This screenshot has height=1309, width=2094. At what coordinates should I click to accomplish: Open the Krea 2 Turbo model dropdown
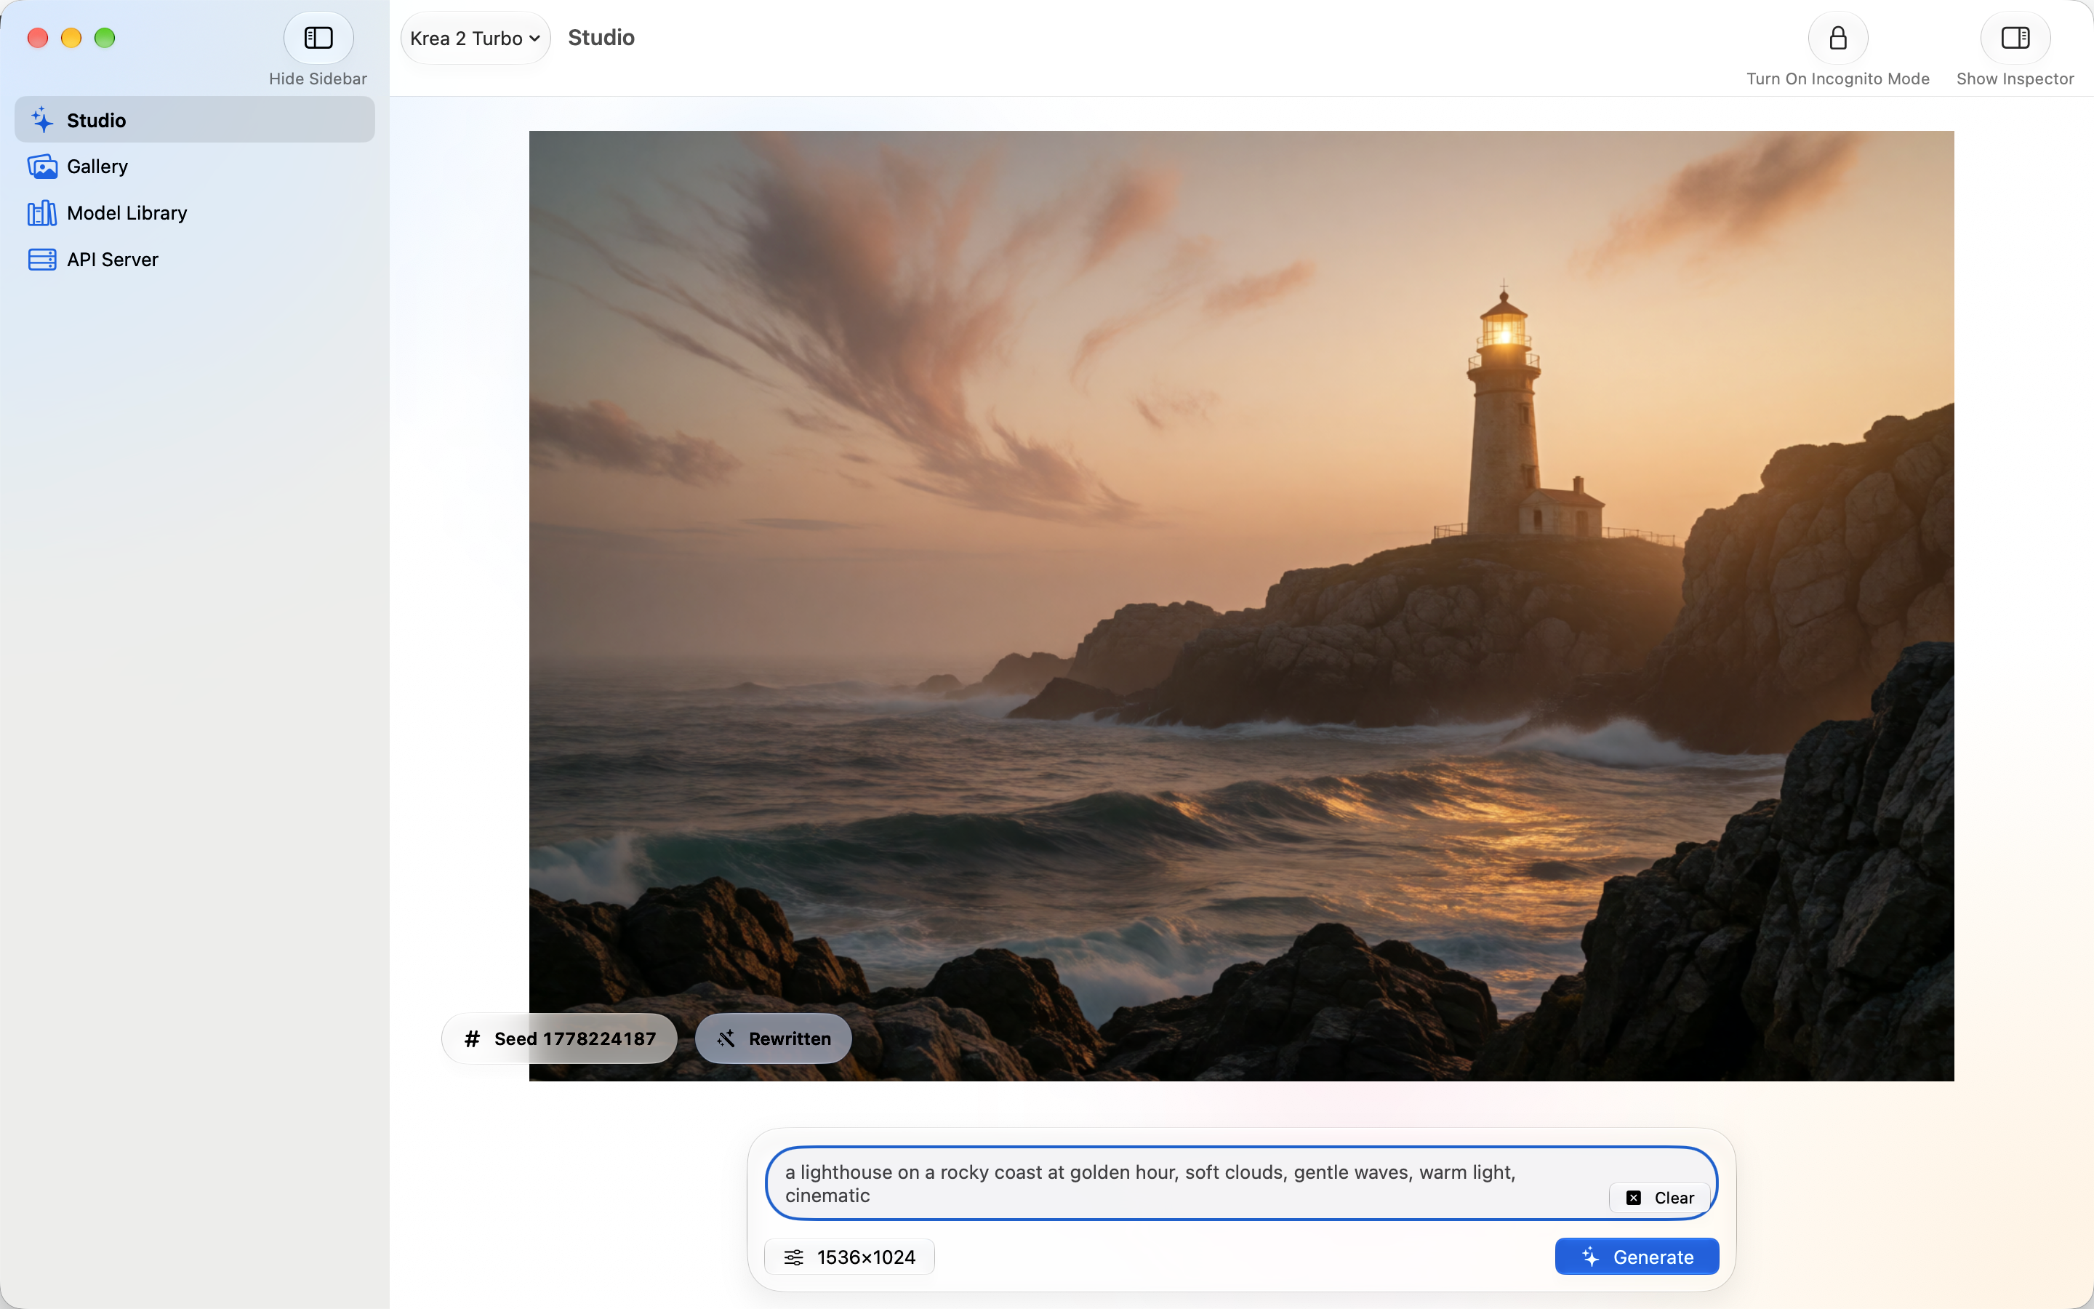coord(475,38)
